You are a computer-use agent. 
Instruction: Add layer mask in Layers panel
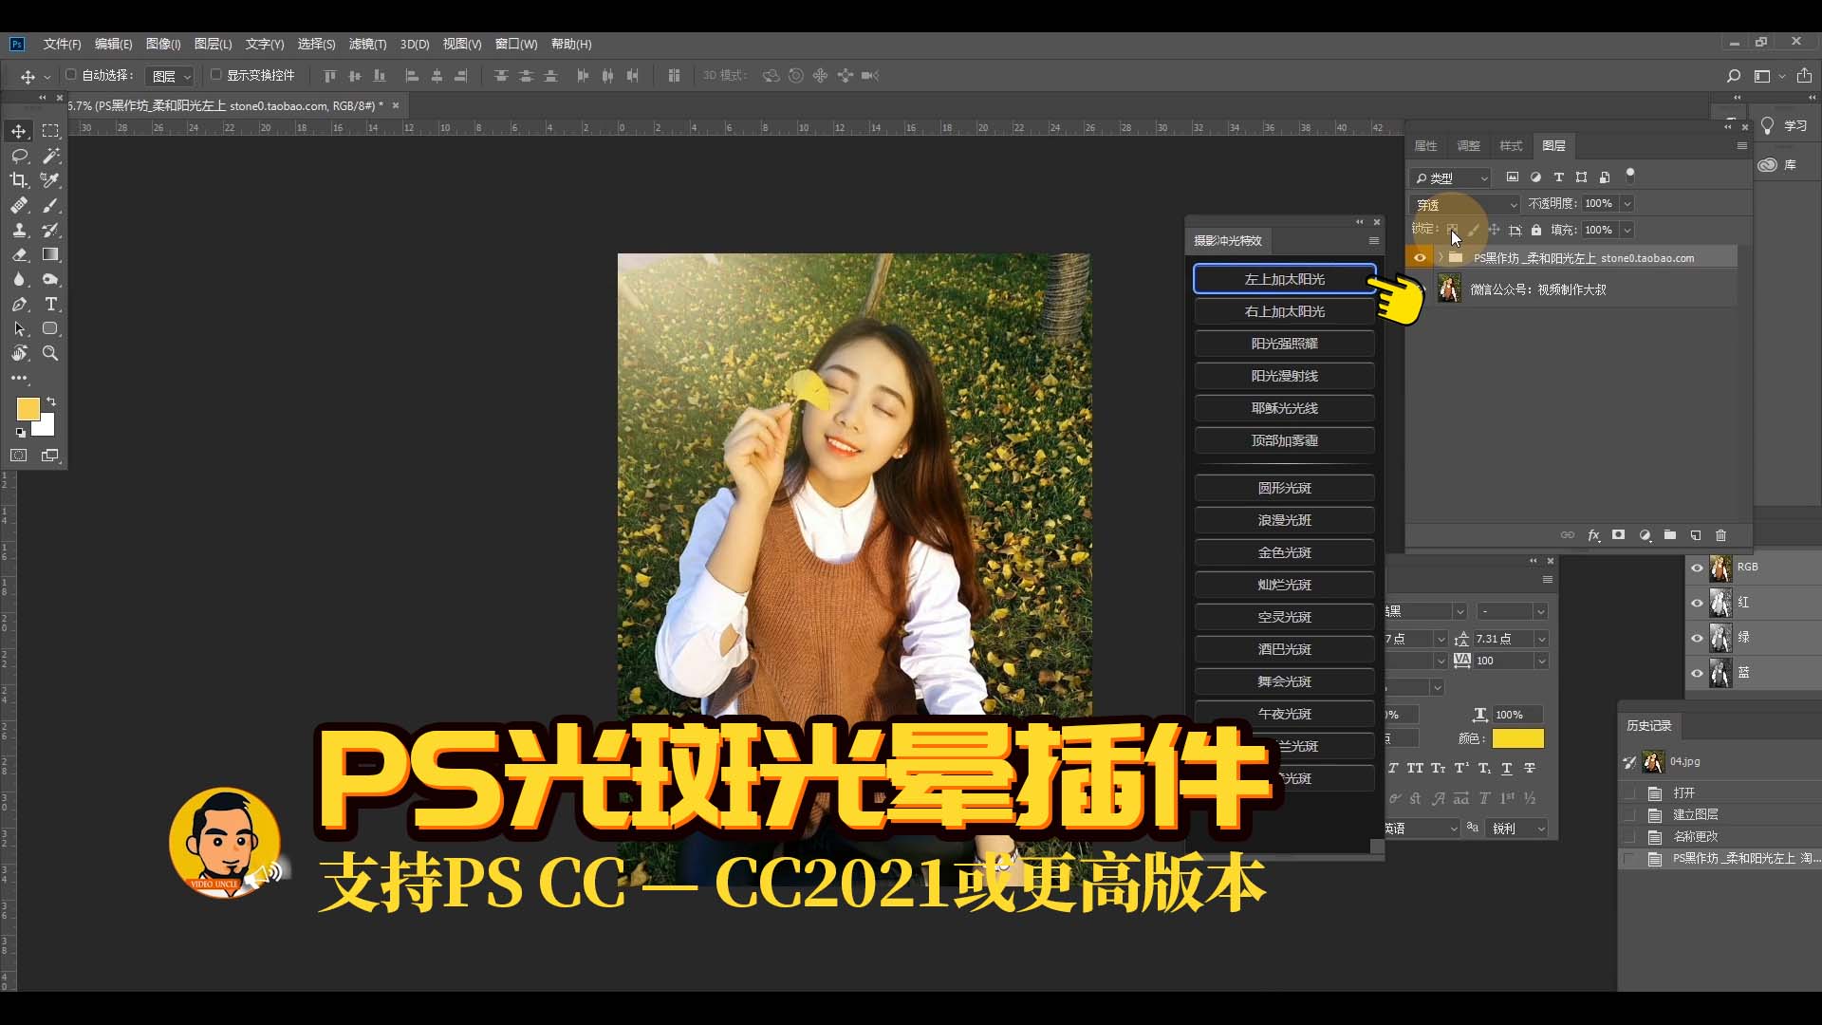[x=1619, y=535]
